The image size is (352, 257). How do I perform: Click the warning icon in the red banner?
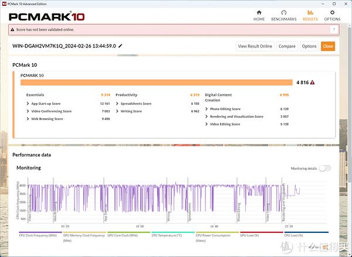[13, 29]
